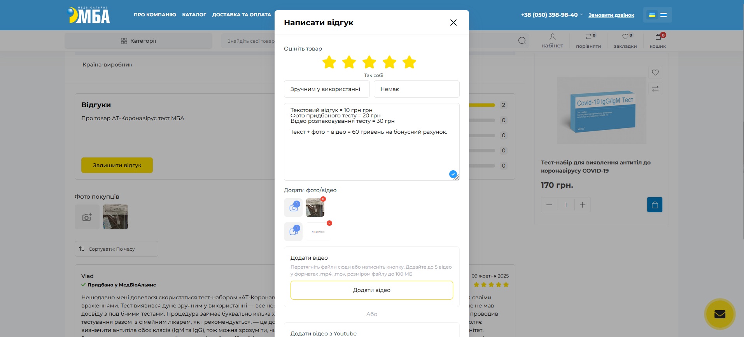Increase product quantity with plus
This screenshot has width=744, height=337.
(x=582, y=205)
